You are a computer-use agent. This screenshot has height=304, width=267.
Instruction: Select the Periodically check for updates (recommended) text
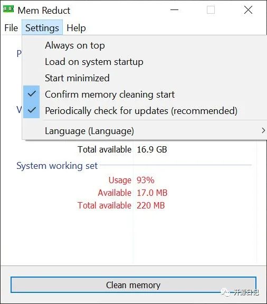click(x=141, y=111)
